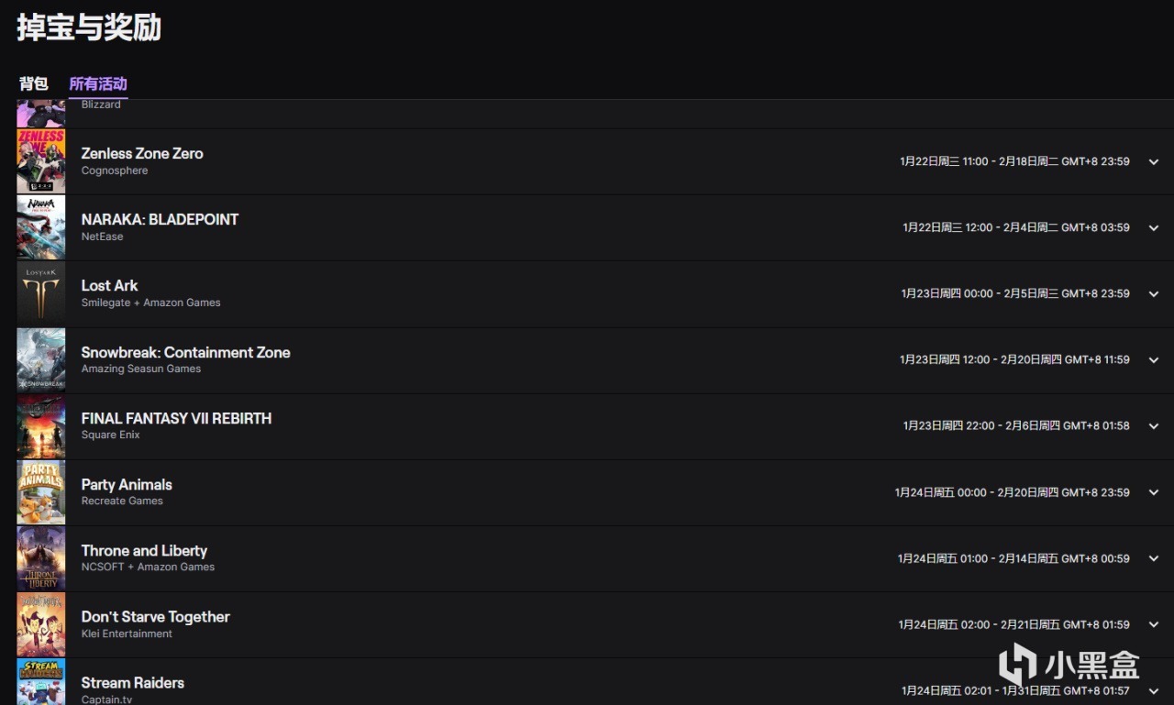Click Don't Starve Together cover icon

(41, 624)
